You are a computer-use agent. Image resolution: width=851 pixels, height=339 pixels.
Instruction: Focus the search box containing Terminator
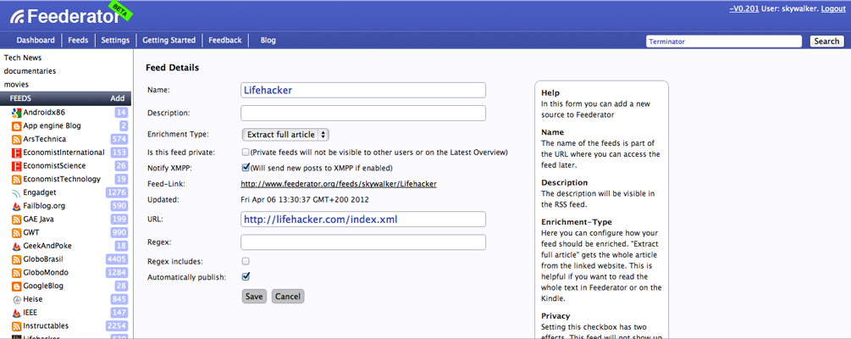723,42
